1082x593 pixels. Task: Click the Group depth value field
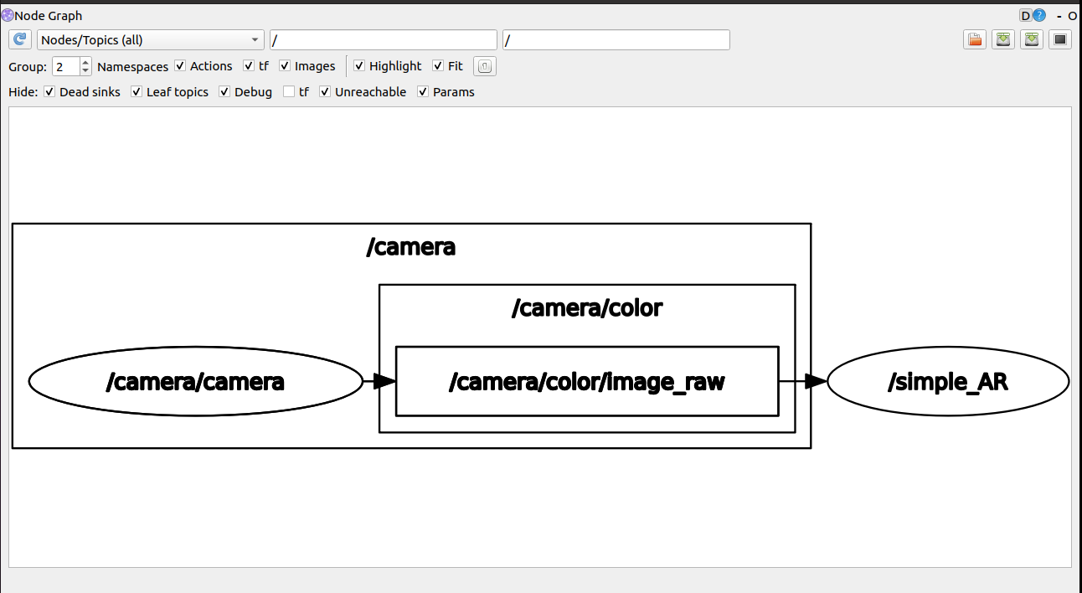coord(66,66)
